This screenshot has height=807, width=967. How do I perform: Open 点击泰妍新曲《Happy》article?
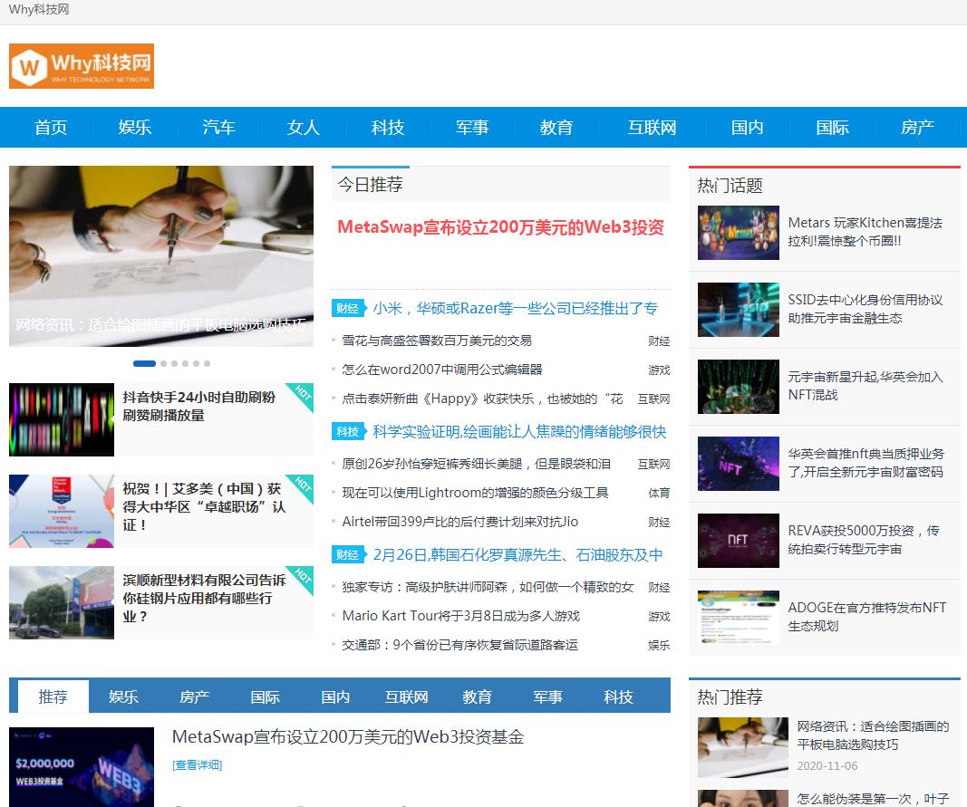(483, 399)
